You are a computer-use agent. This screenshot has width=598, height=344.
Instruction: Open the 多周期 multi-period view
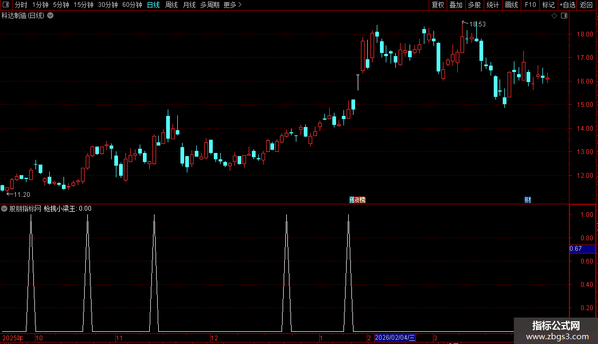[x=210, y=5]
